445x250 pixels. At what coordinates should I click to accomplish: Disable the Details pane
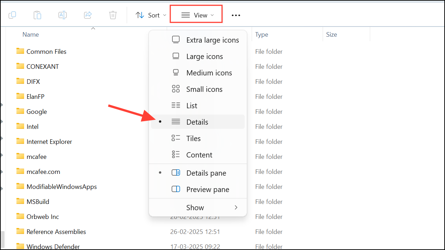pyautogui.click(x=206, y=173)
